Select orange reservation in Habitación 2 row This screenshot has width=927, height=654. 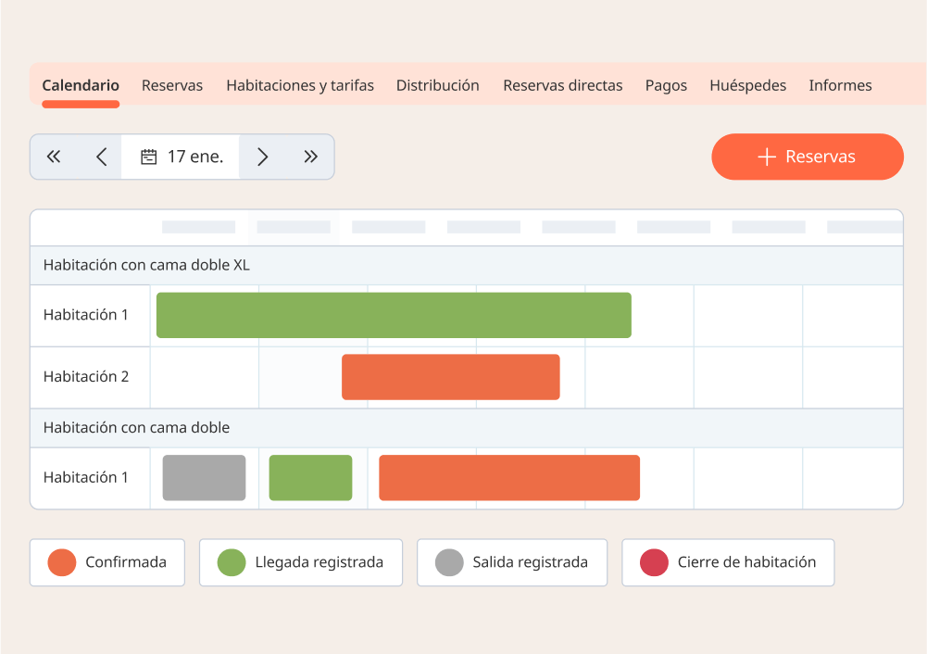click(x=451, y=377)
